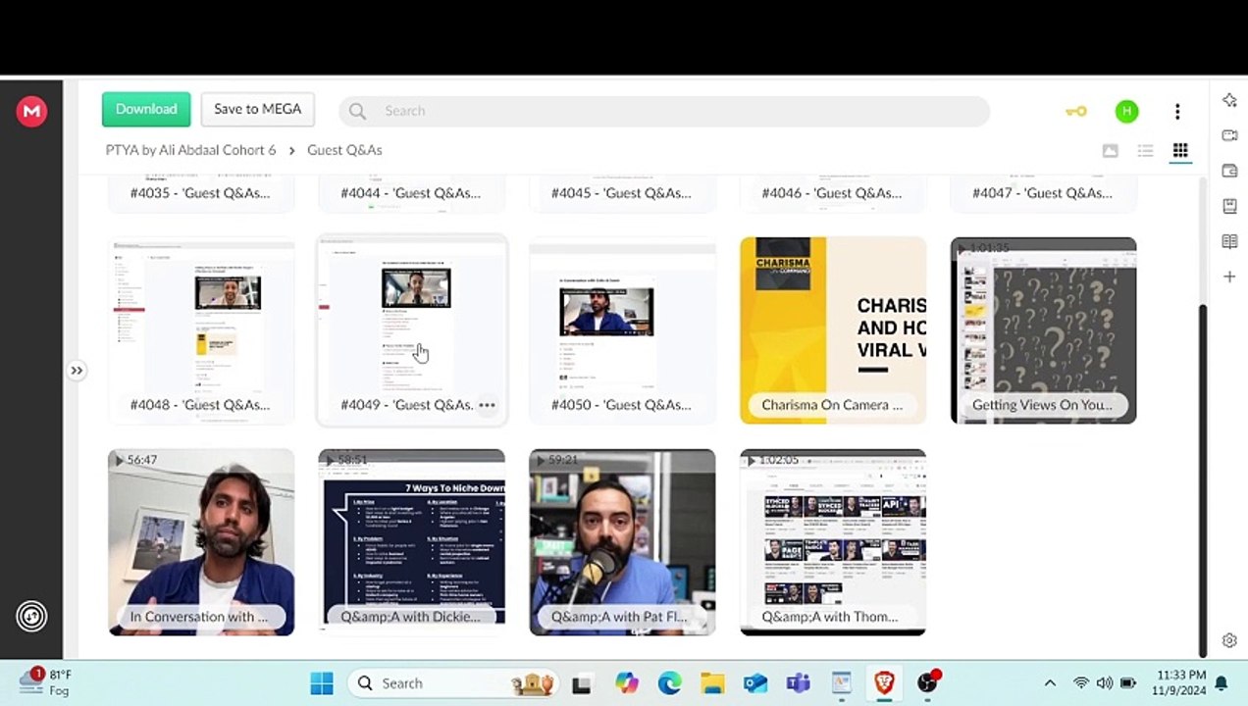Screen dimensions: 1248x706
Task: Open Outlook from the taskbar
Action: click(755, 683)
